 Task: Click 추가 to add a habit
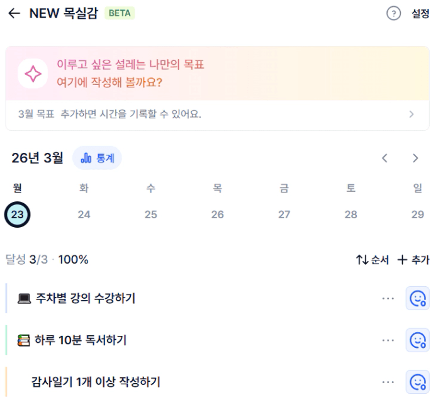point(413,260)
